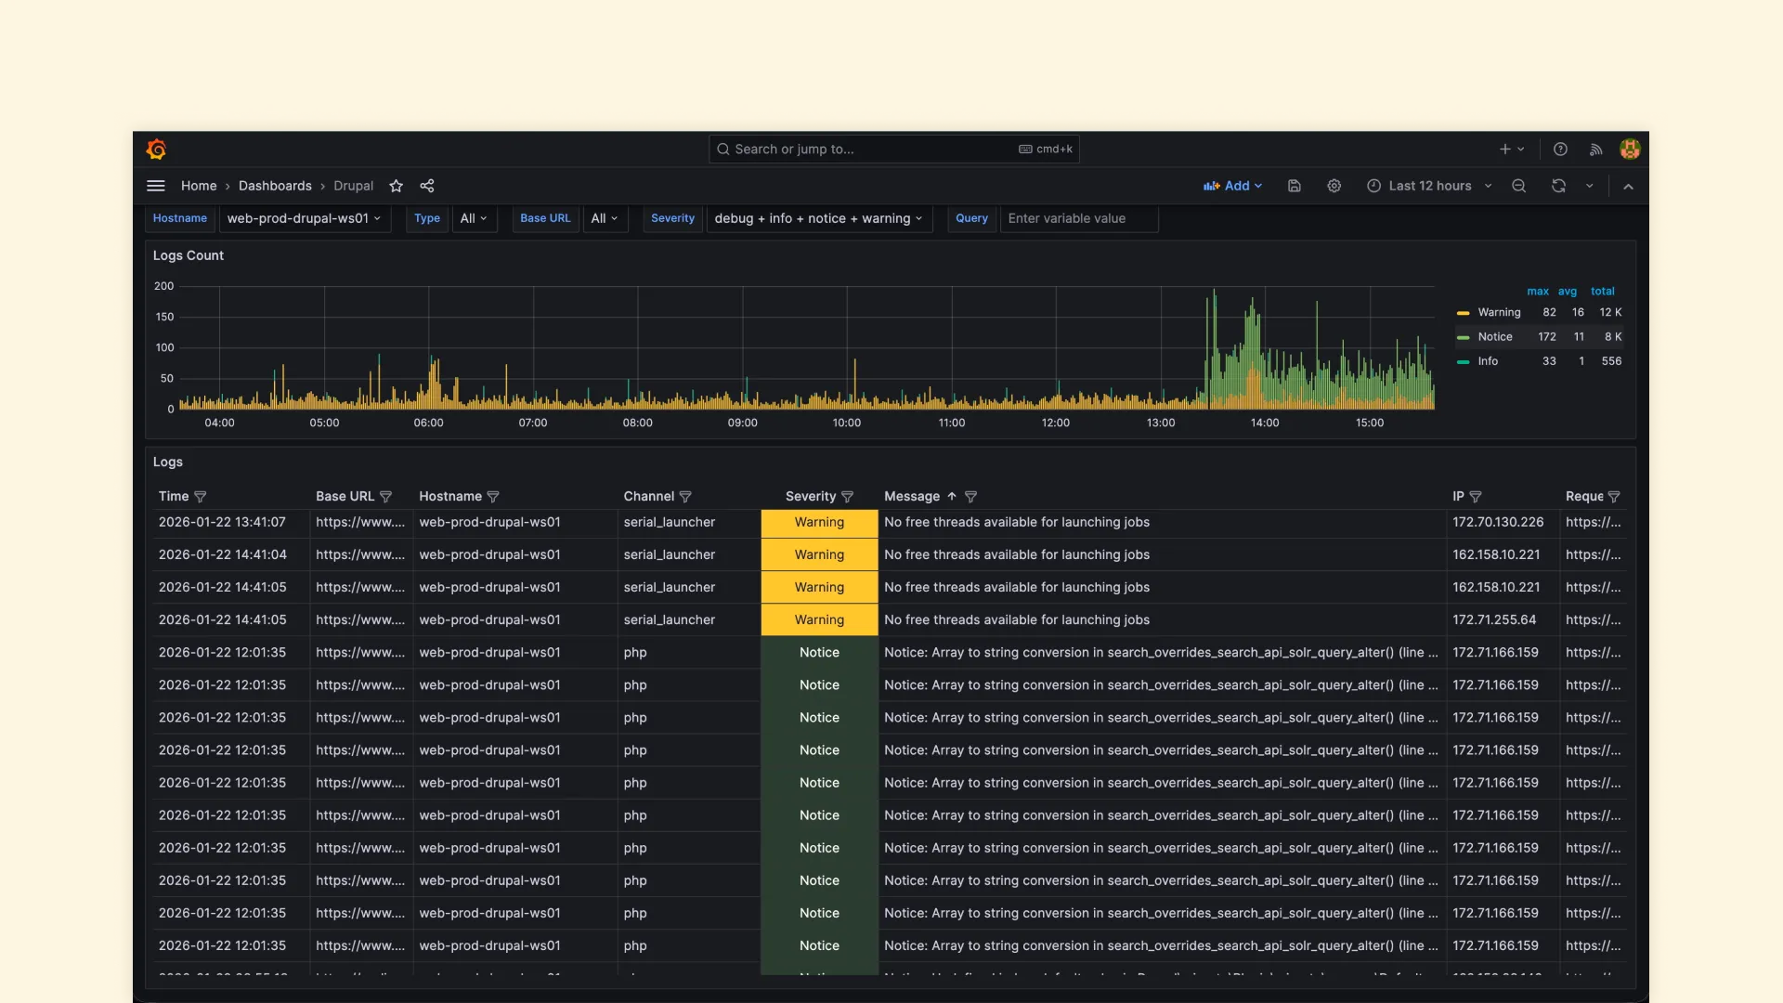
Task: Go to Home breadcrumb
Action: coord(199,186)
